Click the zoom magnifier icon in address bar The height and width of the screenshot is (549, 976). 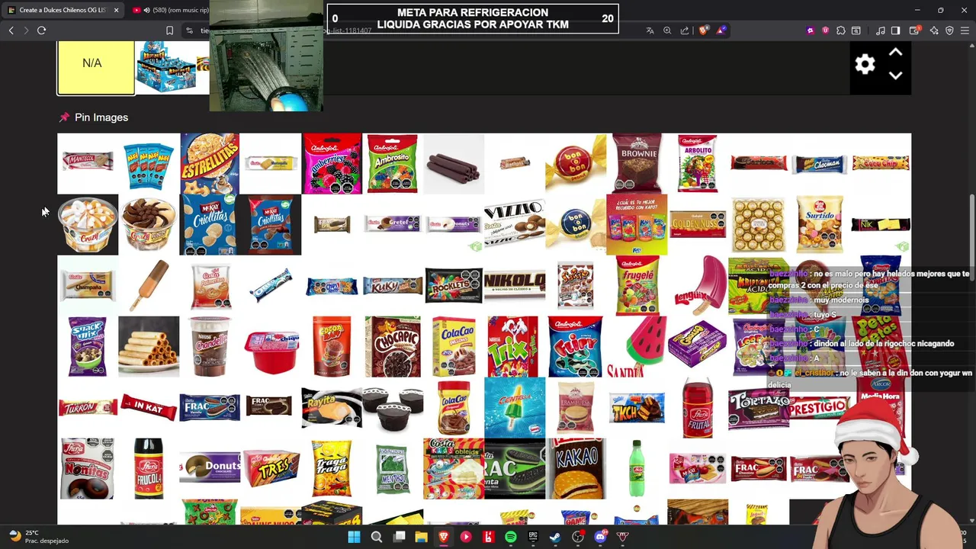click(667, 30)
